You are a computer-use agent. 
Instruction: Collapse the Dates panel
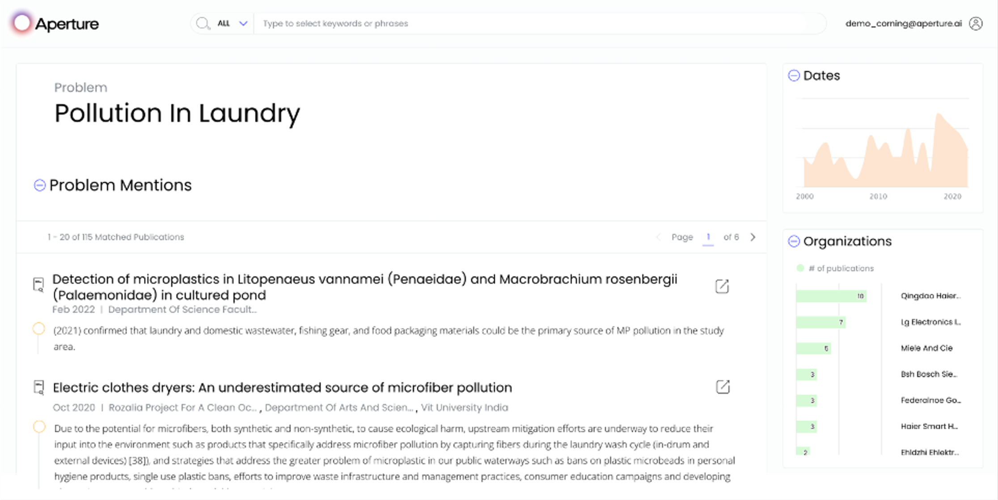coord(794,76)
